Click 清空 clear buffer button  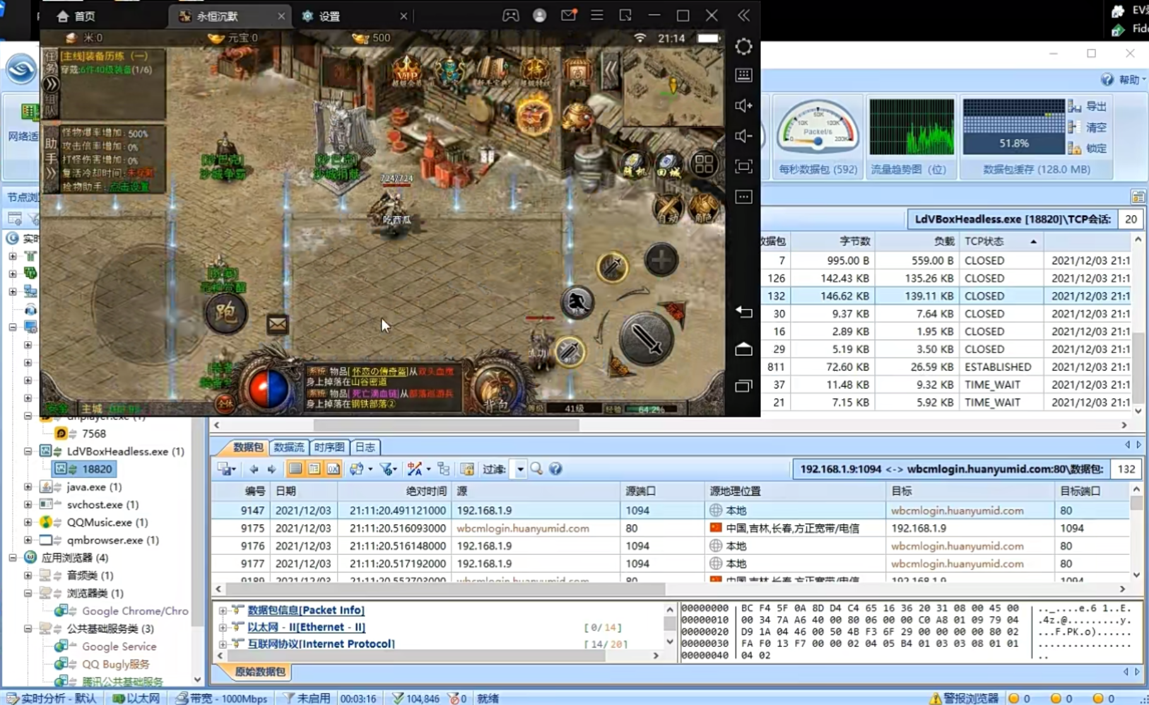pyautogui.click(x=1088, y=127)
